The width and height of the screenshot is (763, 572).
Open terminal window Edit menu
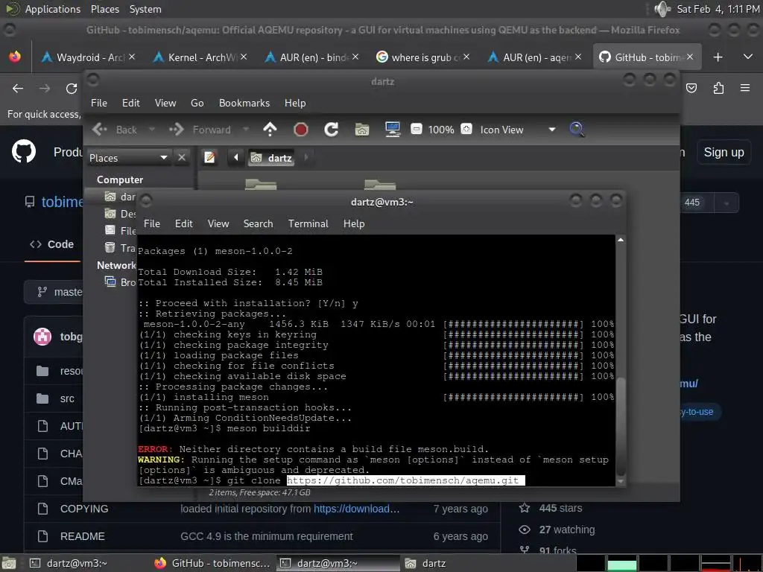pyautogui.click(x=184, y=223)
